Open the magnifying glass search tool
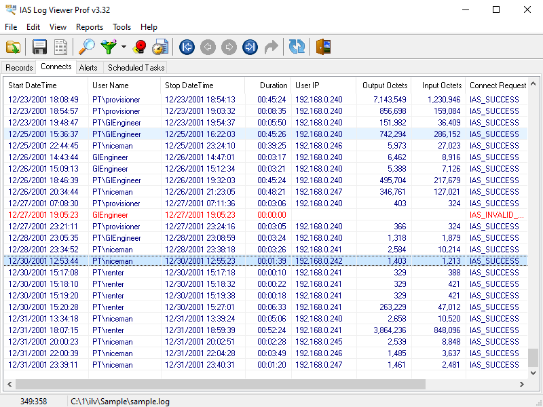The width and height of the screenshot is (543, 407). (x=87, y=47)
